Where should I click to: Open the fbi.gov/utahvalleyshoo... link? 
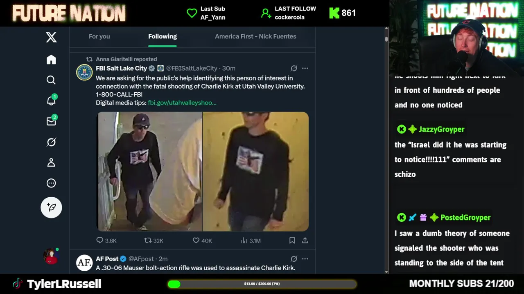pos(182,102)
